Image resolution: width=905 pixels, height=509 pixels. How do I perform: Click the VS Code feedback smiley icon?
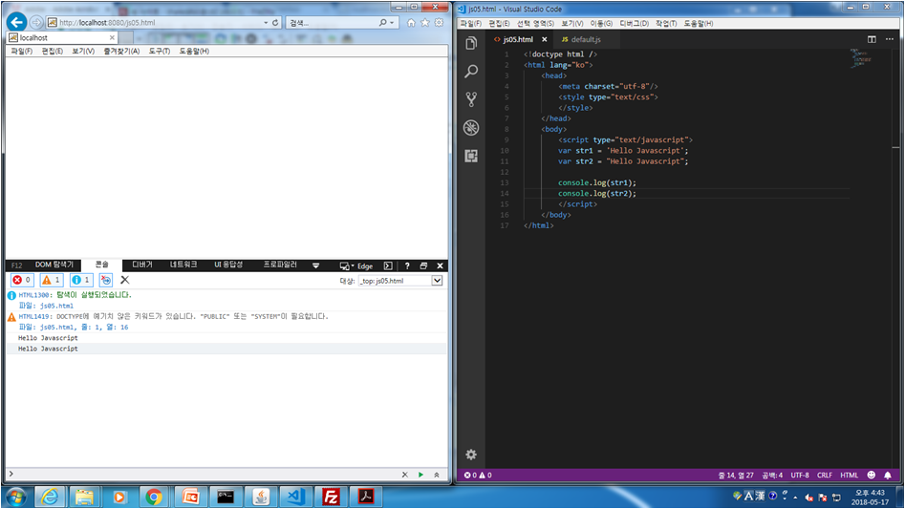(871, 475)
